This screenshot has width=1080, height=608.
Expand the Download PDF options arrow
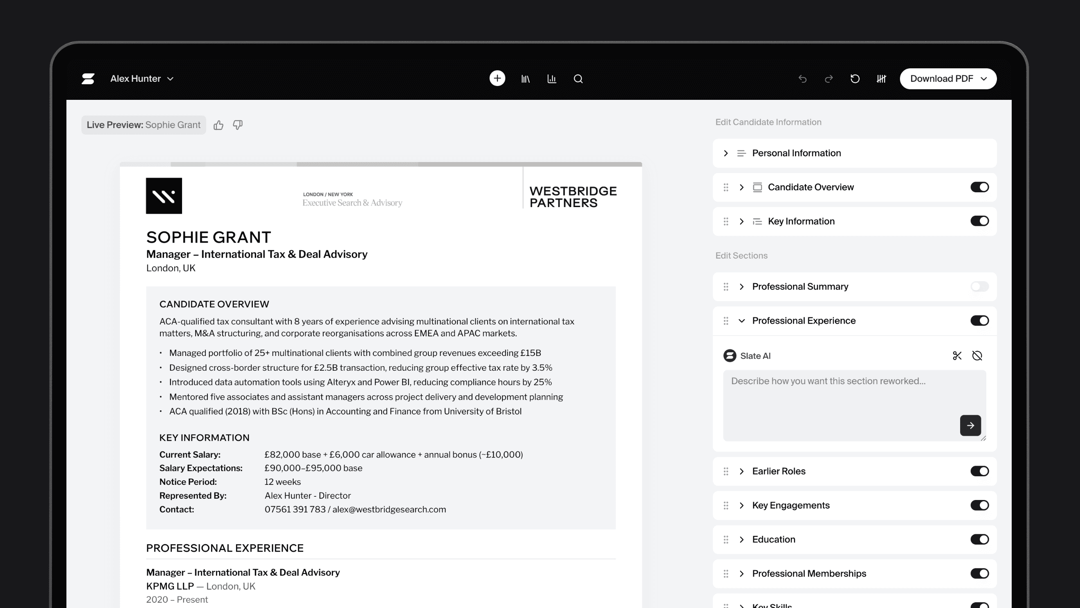985,79
